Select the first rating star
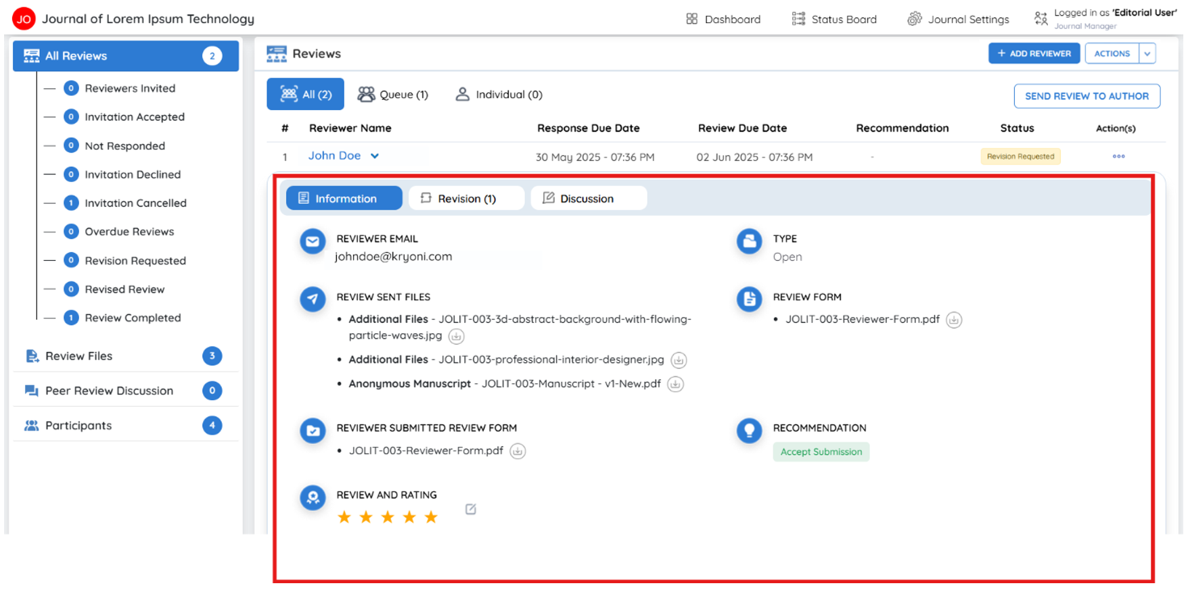Screen dimensions: 1186x594 [344, 518]
